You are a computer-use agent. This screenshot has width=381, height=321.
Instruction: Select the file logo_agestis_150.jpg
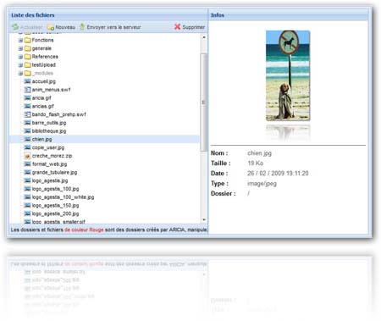point(55,205)
